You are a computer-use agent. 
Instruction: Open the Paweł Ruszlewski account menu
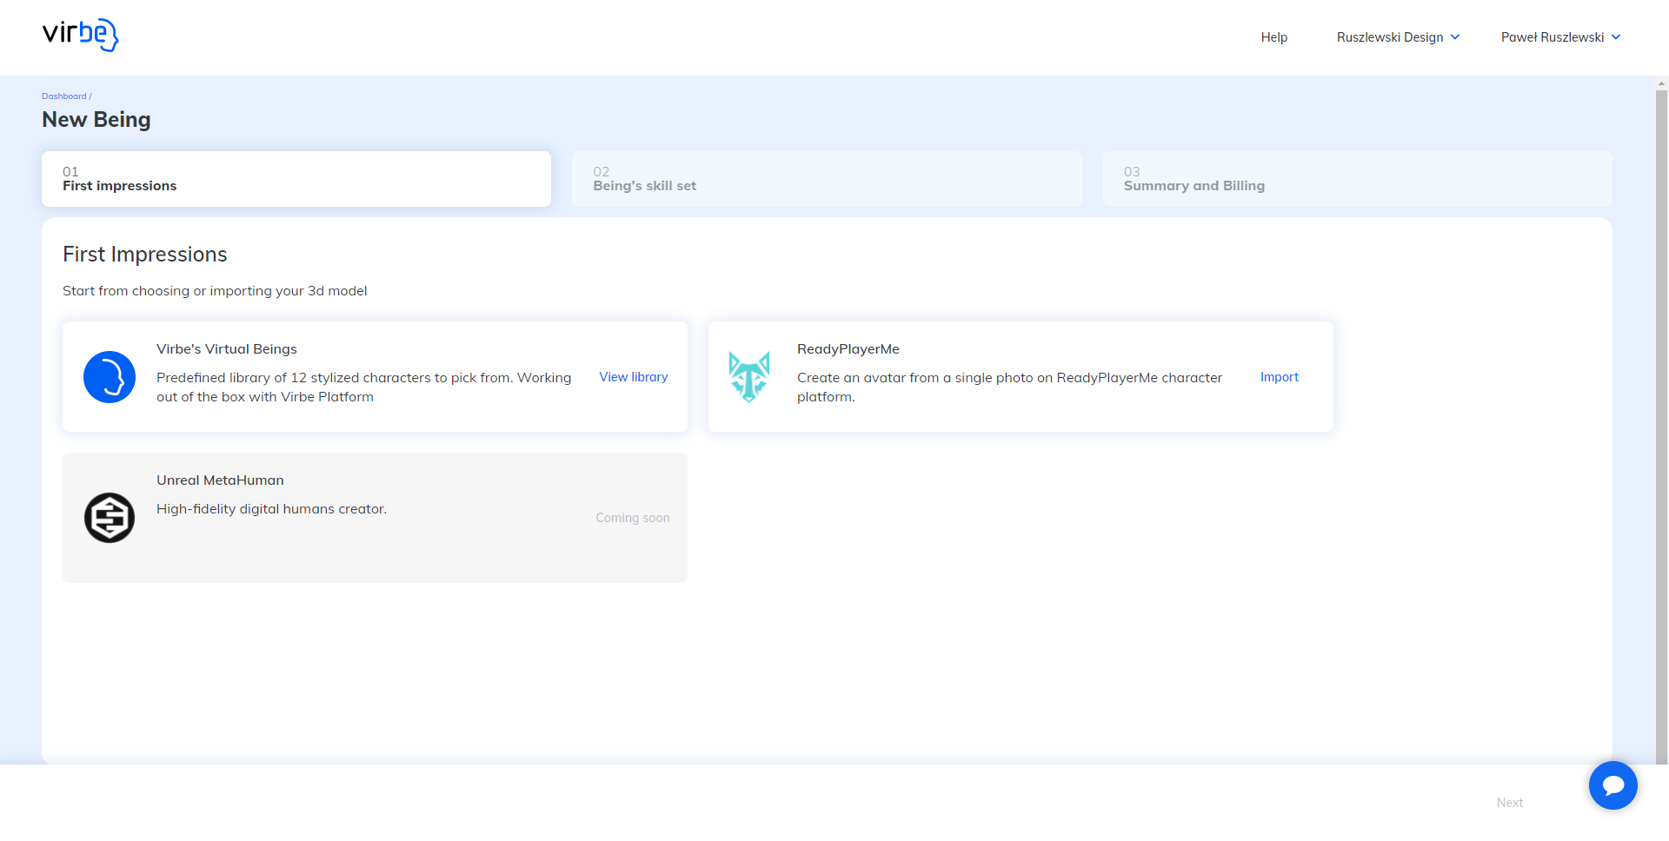click(1560, 37)
